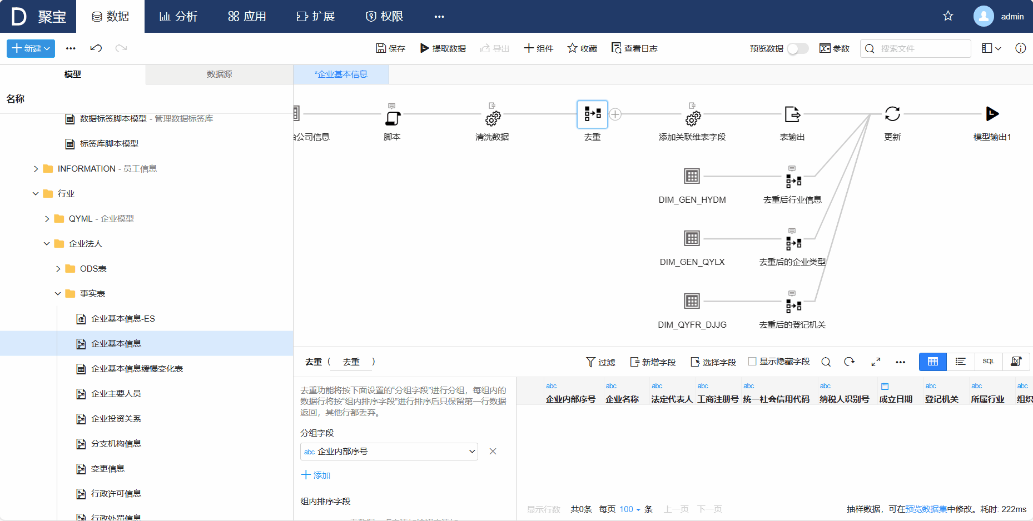Collapse the 事实表 folder
The height and width of the screenshot is (521, 1033).
[58, 294]
